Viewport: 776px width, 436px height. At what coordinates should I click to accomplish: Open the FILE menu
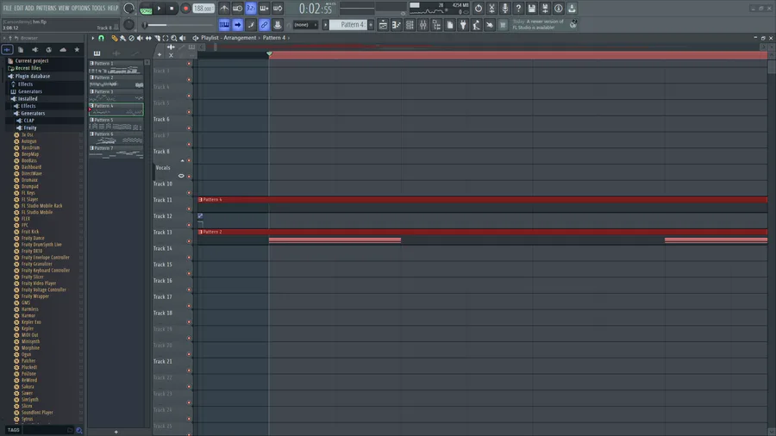pos(8,8)
